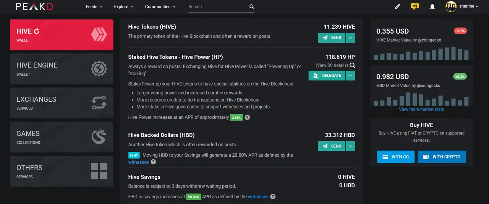Buy HIVE WITH CC button
Screen dimensions: 489x204
[396, 157]
